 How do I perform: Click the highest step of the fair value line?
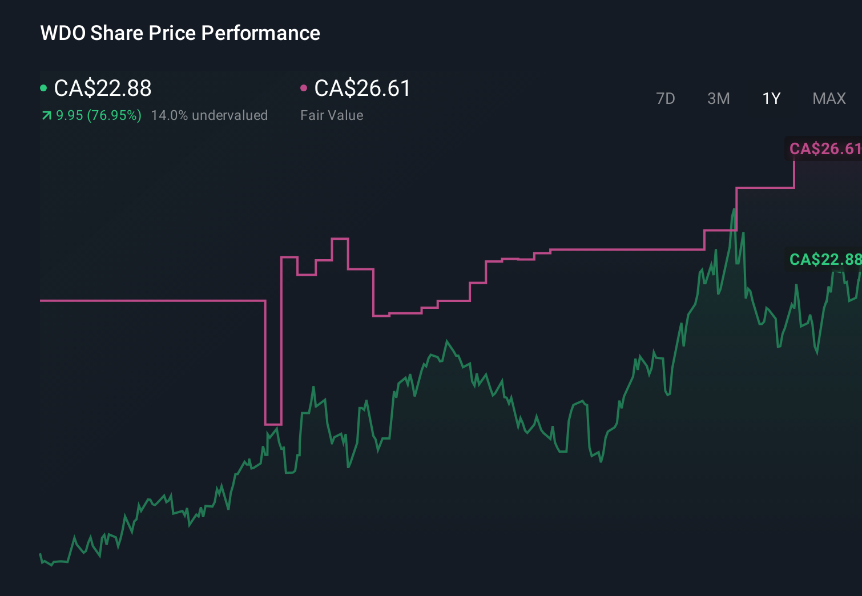[765, 187]
